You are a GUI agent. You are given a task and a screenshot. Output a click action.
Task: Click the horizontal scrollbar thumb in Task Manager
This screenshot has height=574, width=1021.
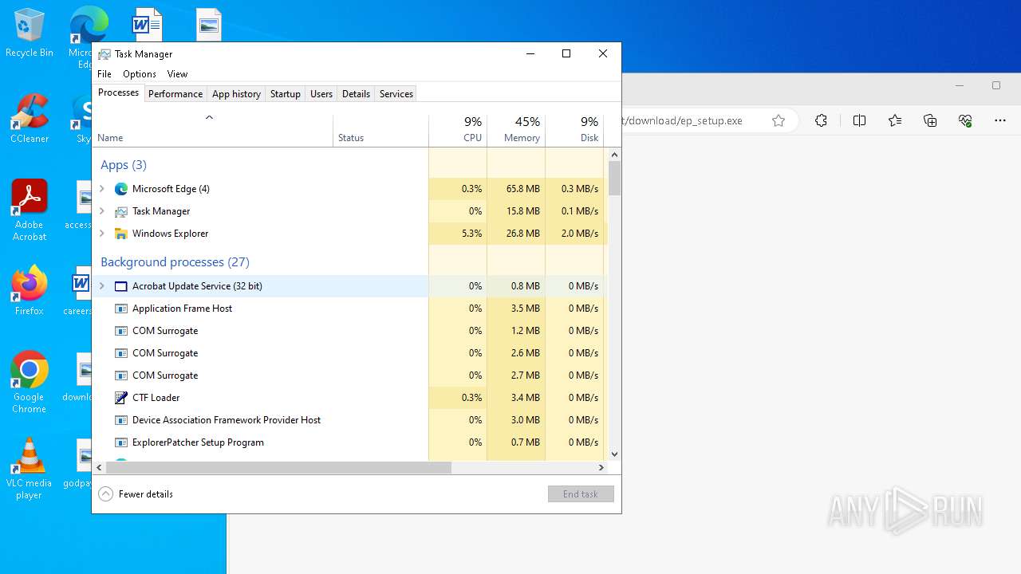[x=278, y=468]
